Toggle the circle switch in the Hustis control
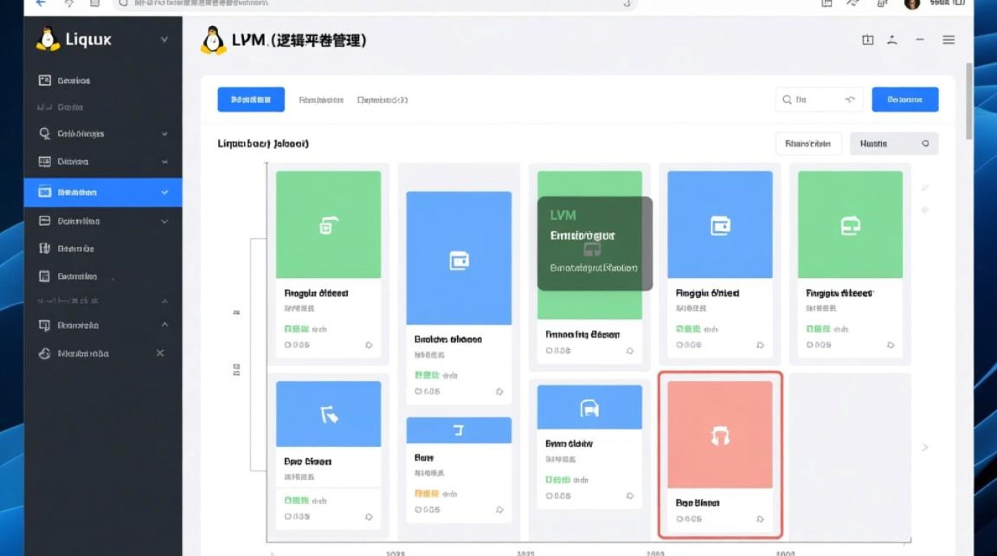This screenshot has height=556, width=997. coord(925,144)
